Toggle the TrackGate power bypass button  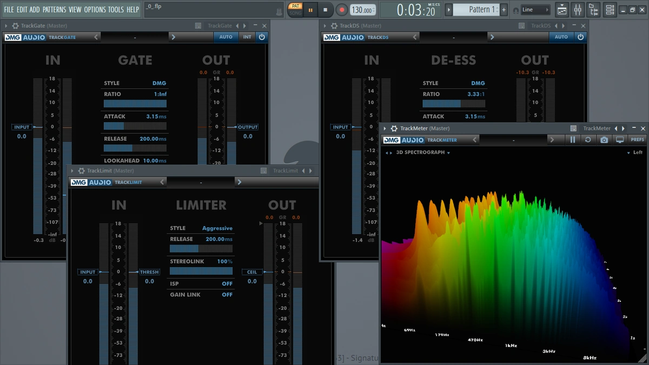click(x=262, y=37)
